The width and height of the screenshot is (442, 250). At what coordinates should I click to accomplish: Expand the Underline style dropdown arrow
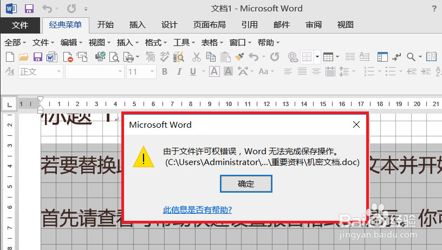[203, 71]
